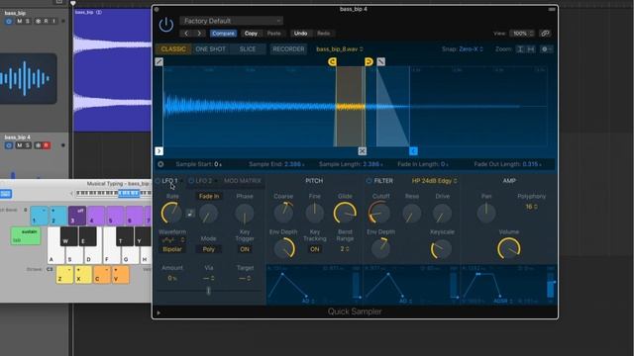Open the bass_bip_8.wav sample file menu
The width and height of the screenshot is (634, 356).
click(x=339, y=48)
